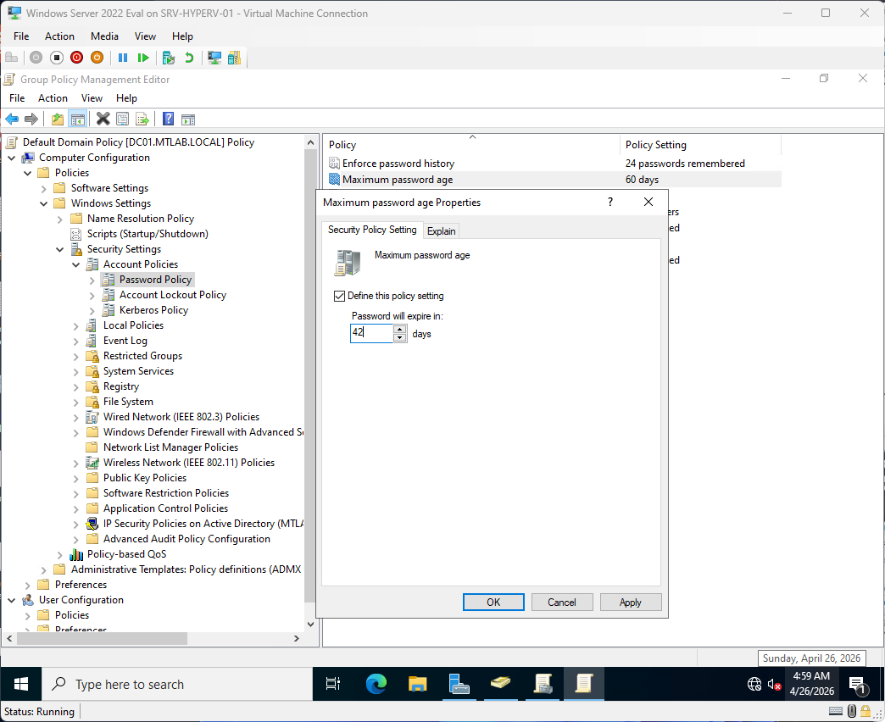The width and height of the screenshot is (885, 722).
Task: Select the Restricted Groups tree item
Action: pos(142,356)
